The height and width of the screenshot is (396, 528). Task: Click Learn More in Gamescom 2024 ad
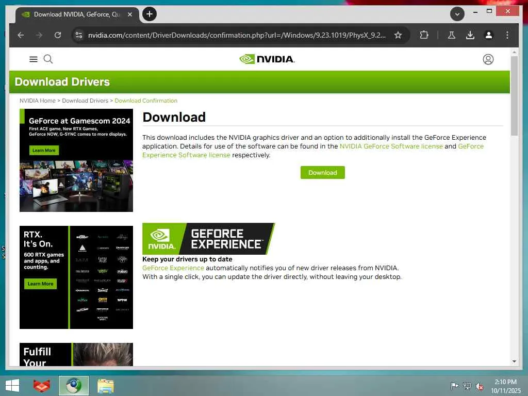(44, 150)
